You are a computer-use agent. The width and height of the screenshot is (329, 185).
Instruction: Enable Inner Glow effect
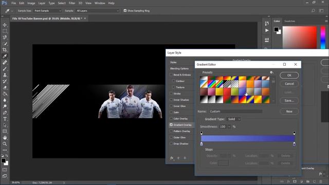171,106
